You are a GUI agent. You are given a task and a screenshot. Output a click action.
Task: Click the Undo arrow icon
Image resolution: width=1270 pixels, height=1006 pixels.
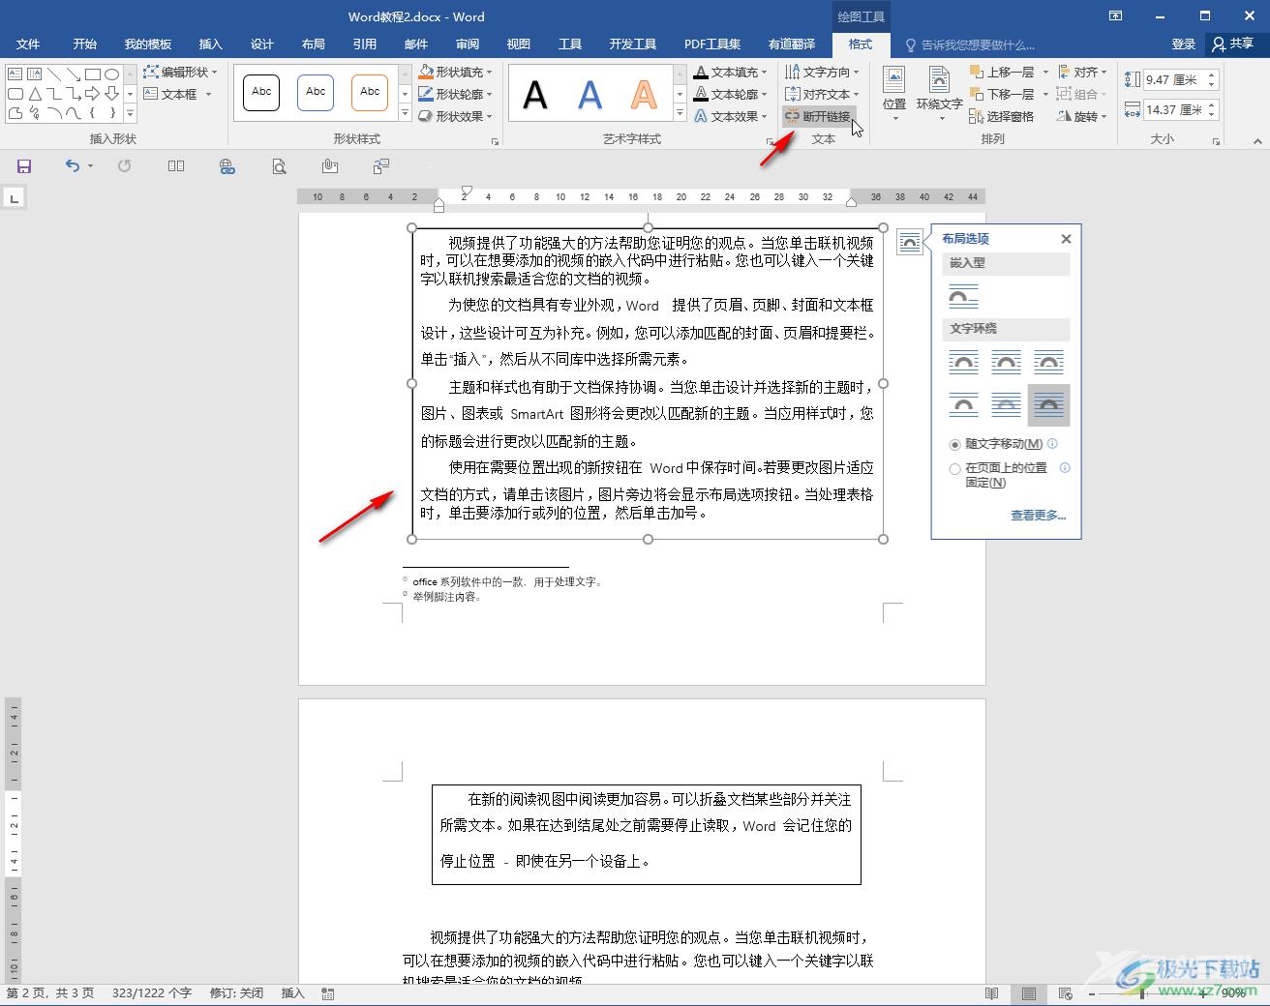pos(72,166)
